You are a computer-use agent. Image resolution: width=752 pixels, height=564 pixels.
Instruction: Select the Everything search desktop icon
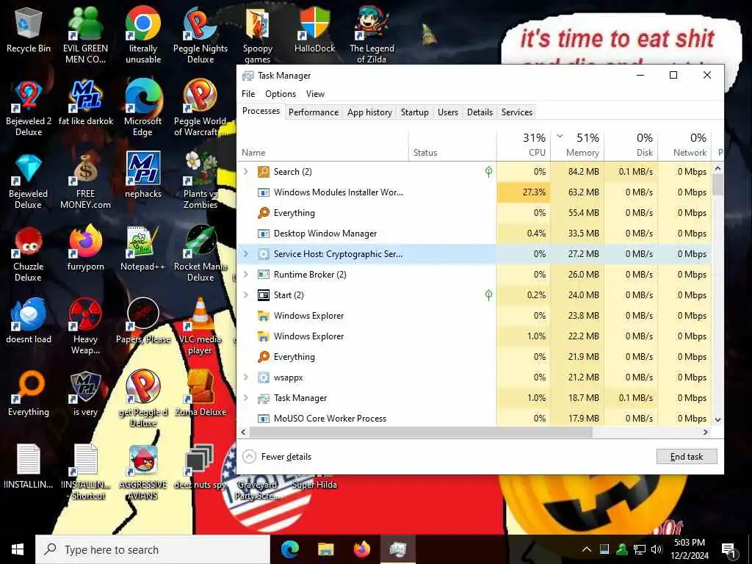pyautogui.click(x=29, y=394)
